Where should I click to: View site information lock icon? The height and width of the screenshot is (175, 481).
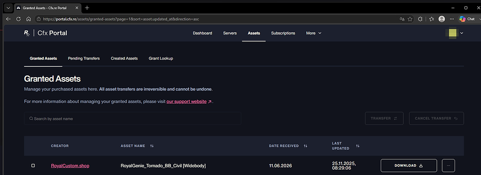click(x=39, y=19)
